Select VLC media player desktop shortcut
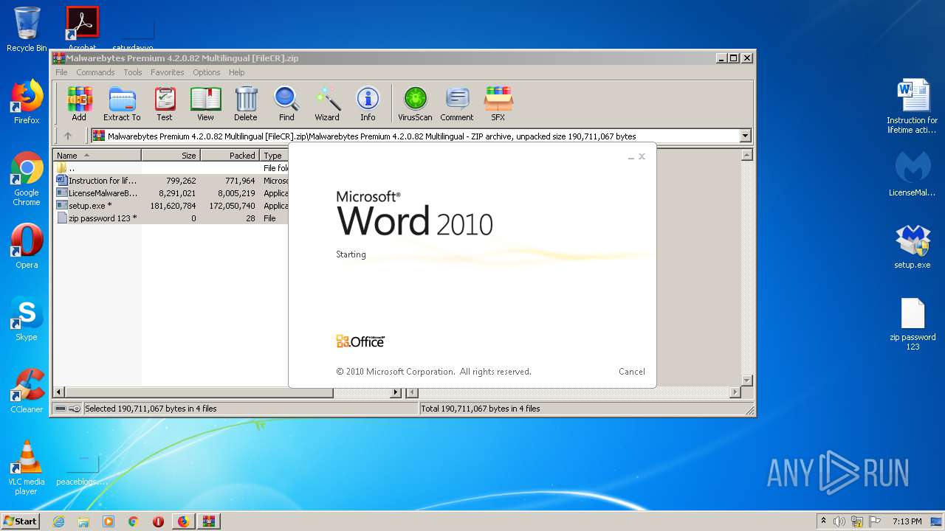The image size is (945, 531). tap(27, 468)
